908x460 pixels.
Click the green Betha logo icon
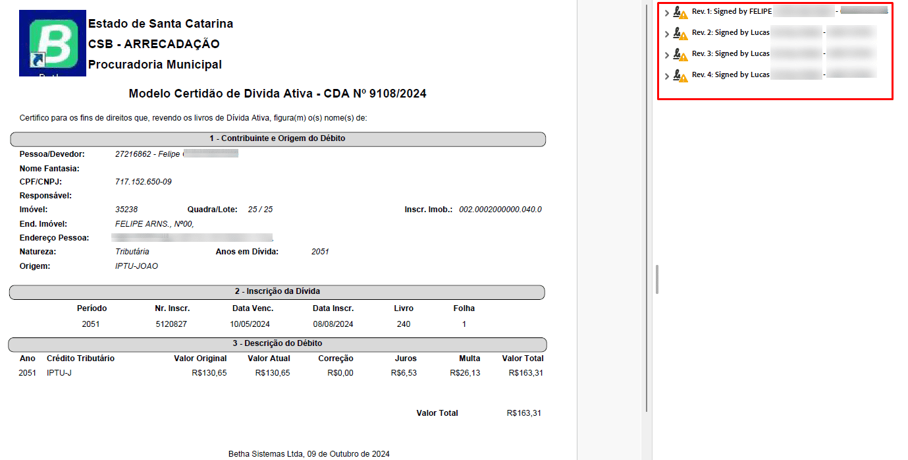click(x=53, y=43)
